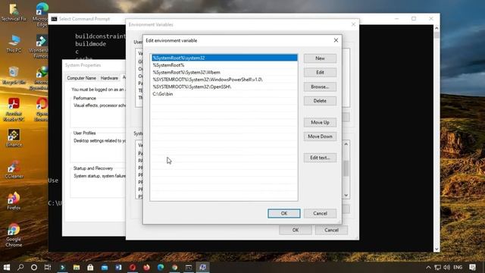Open Microsoft Store from taskbar
This screenshot has width=485, height=273.
coord(90,267)
